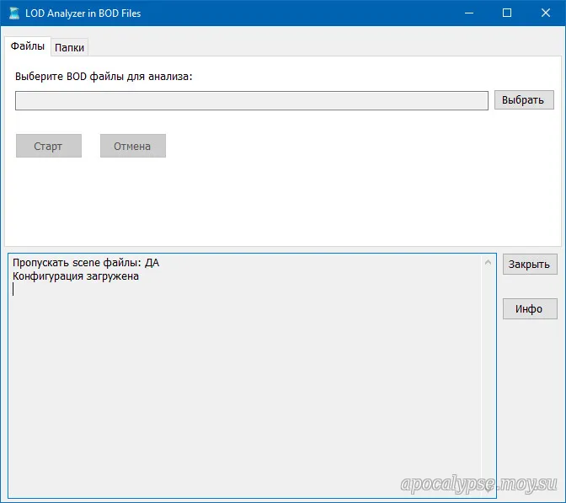Image resolution: width=566 pixels, height=503 pixels.
Task: Minimize the LOD Analyzer window
Action: click(x=468, y=13)
